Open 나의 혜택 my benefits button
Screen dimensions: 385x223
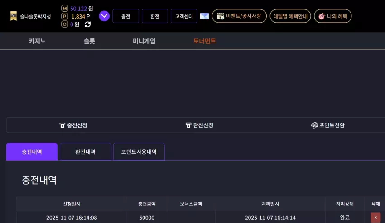tap(333, 16)
